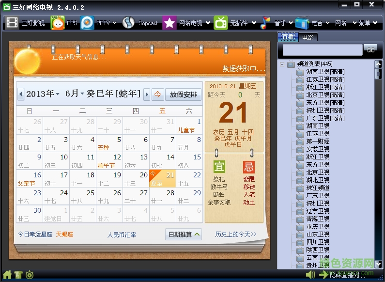The image size is (385, 282).
Task: Click 隐藏直播列表 to hide the list
Action: pos(347,275)
